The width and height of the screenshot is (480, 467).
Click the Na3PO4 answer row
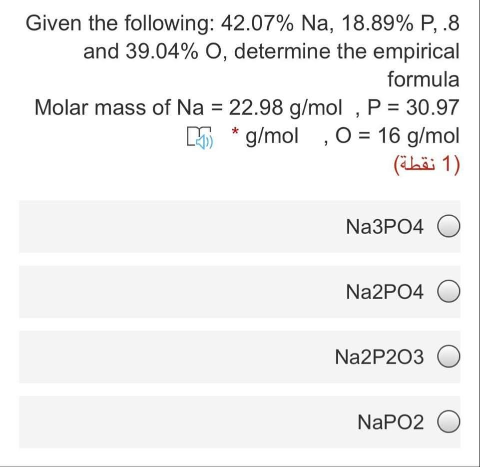(x=240, y=227)
